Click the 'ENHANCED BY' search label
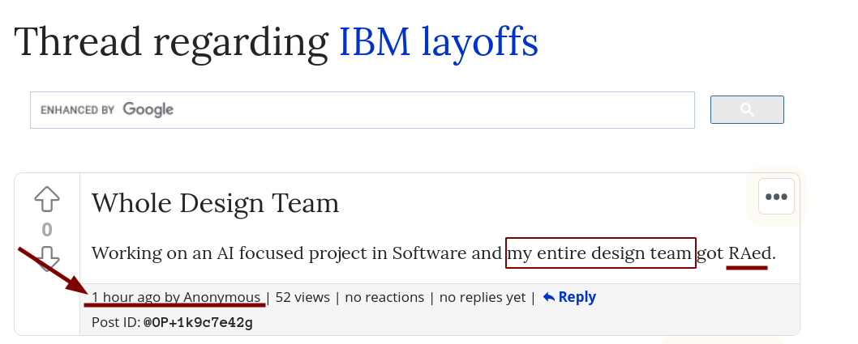This screenshot has height=344, width=858. pos(78,110)
